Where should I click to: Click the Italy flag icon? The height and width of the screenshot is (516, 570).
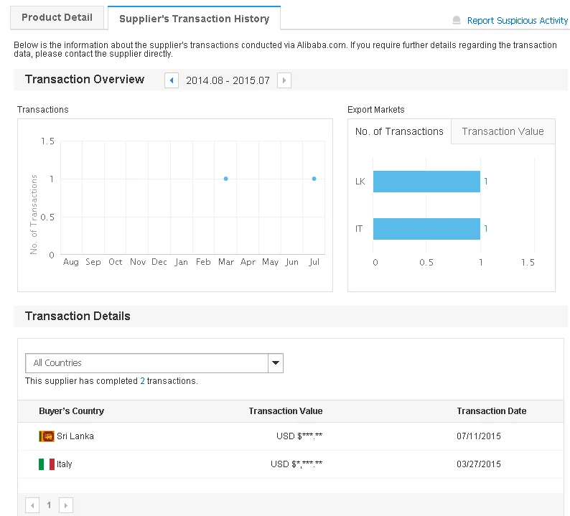[47, 464]
